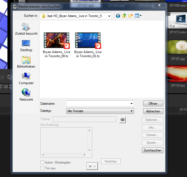This screenshot has height=177, width=187.
Task: Create a new folder
Action: [131, 16]
